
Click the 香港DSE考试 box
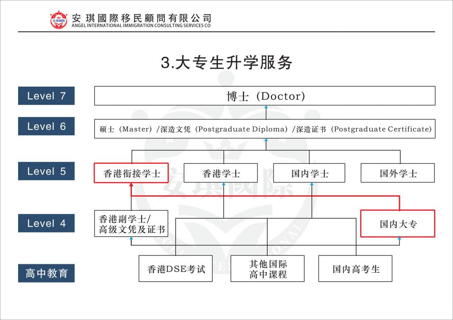[x=176, y=269]
